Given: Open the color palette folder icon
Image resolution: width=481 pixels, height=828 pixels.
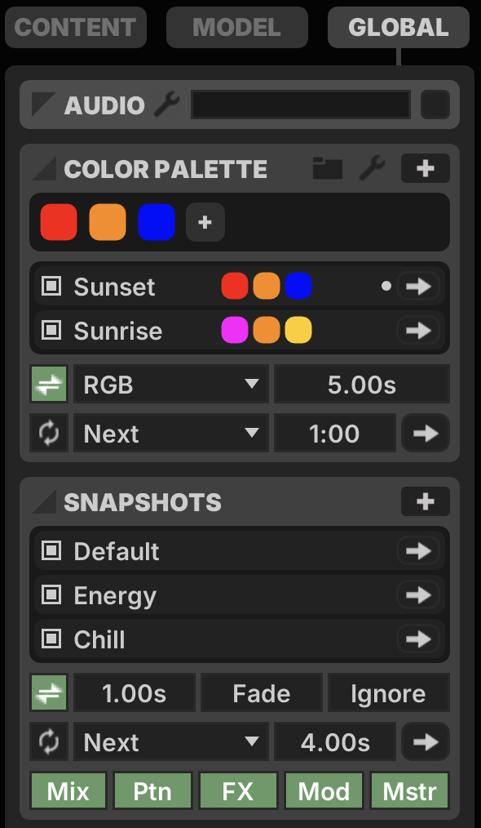Looking at the screenshot, I should click(x=328, y=168).
